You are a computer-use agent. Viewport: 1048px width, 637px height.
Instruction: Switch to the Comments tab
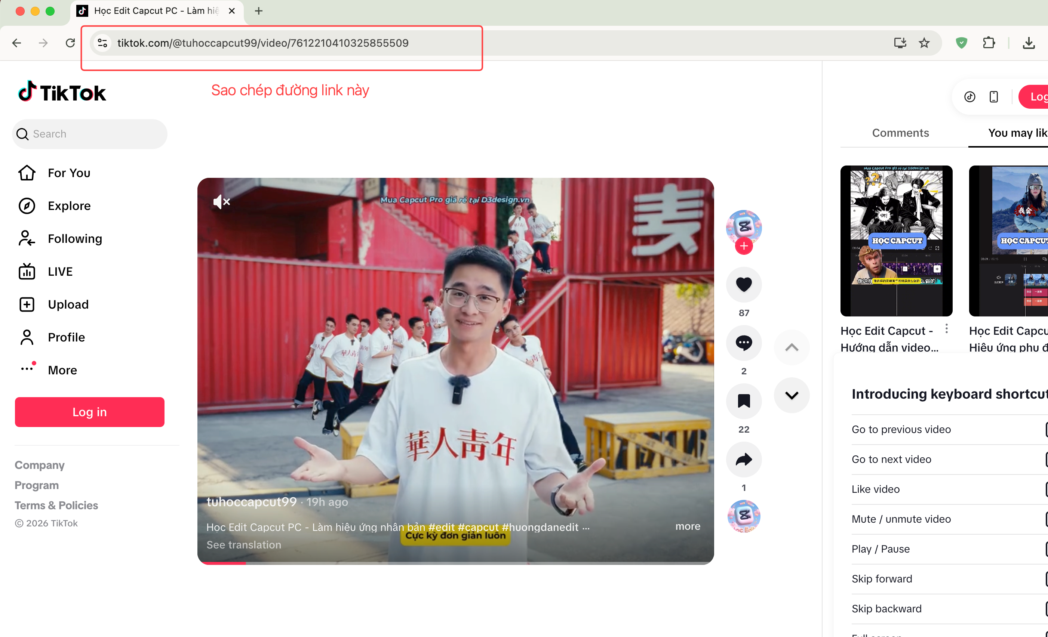pos(900,133)
